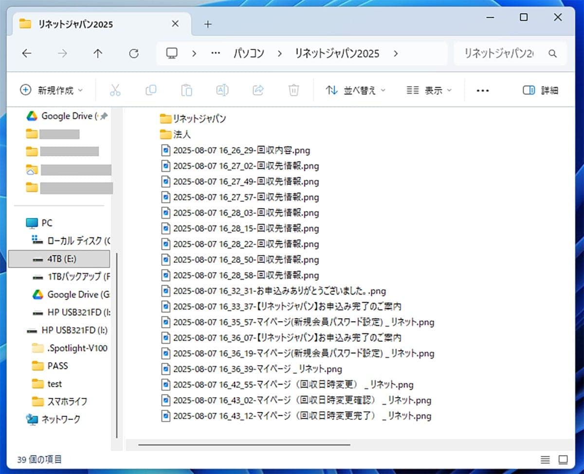
Task: Click the リネットジャパン2025 breadcrumb
Action: [337, 54]
